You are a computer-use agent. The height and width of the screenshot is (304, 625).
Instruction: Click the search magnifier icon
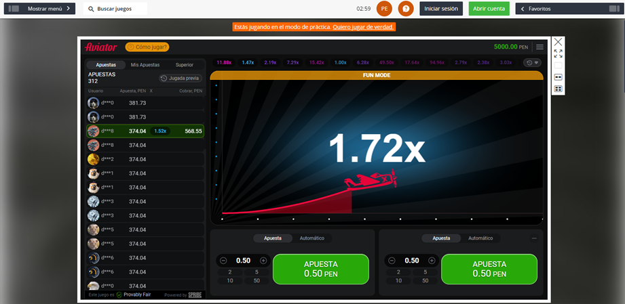pyautogui.click(x=91, y=9)
